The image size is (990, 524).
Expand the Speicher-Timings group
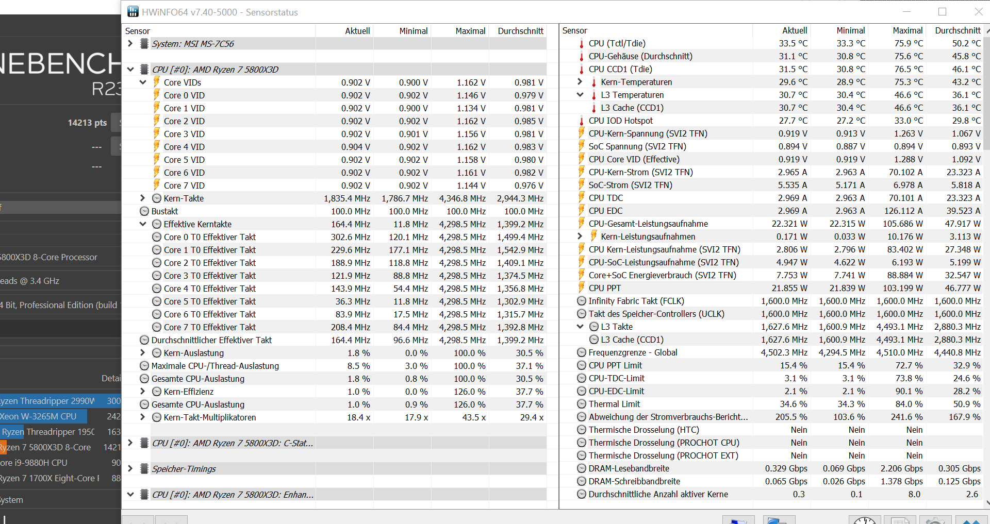point(130,468)
